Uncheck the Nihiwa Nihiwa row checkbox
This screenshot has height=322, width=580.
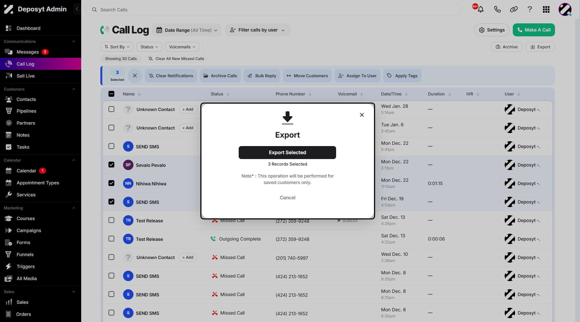[x=111, y=183]
